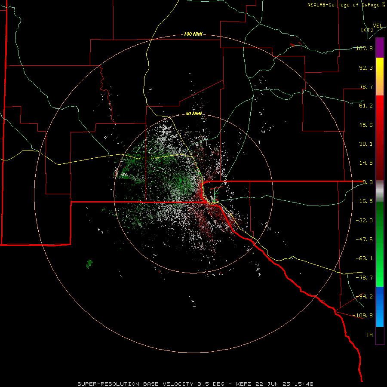Click the blue segment of velocity color bar
The height and width of the screenshot is (387, 387).
coord(380,307)
